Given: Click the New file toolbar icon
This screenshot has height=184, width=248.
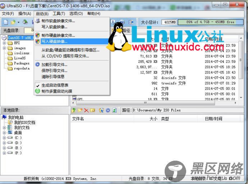Looking at the screenshot, I should point(6,22).
